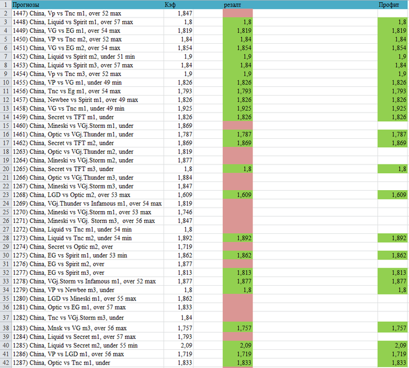This screenshot has height=368, width=409.
Task: Select green Профит cell 1,787 in row 16
Action: pyautogui.click(x=393, y=134)
